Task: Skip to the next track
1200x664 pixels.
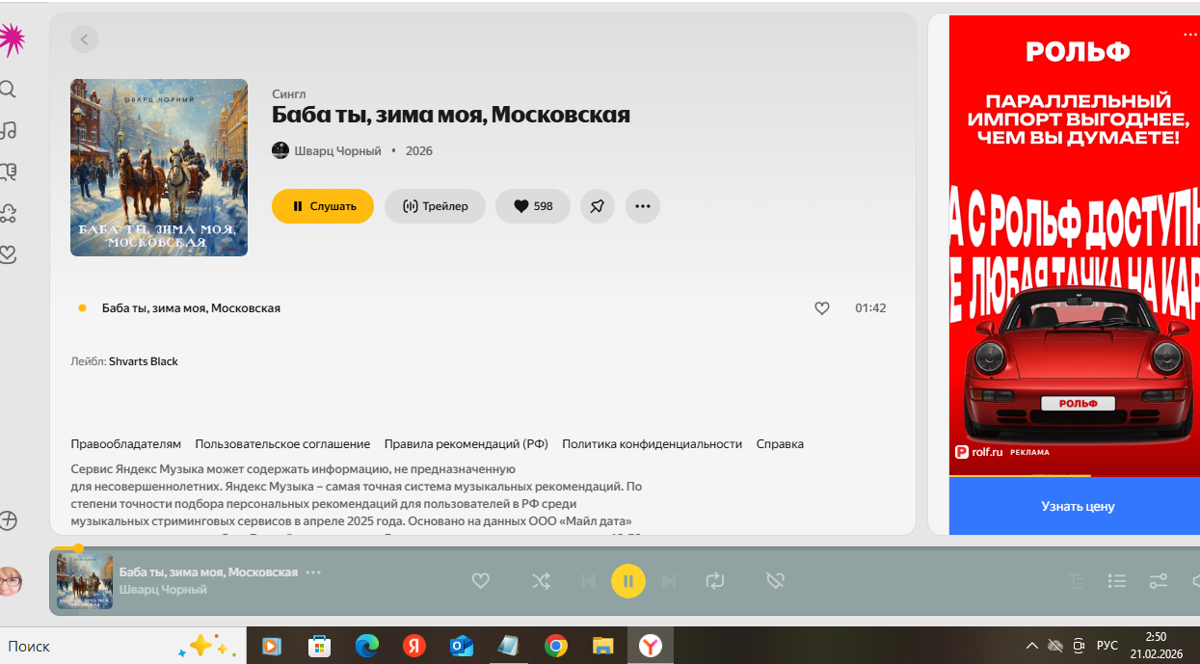Action: tap(669, 581)
